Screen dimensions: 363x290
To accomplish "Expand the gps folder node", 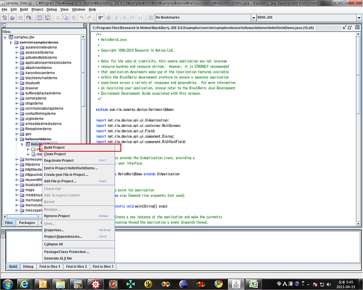I will [17, 134].
